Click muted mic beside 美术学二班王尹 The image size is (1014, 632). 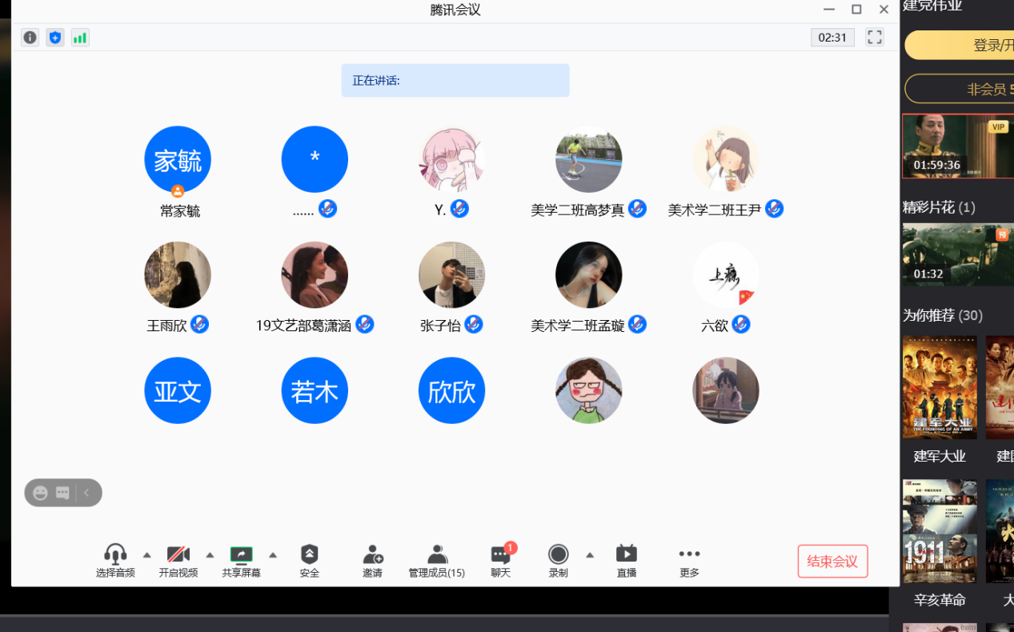[774, 209]
